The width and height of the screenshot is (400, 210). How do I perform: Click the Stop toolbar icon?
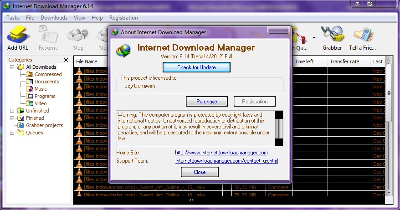(x=78, y=38)
